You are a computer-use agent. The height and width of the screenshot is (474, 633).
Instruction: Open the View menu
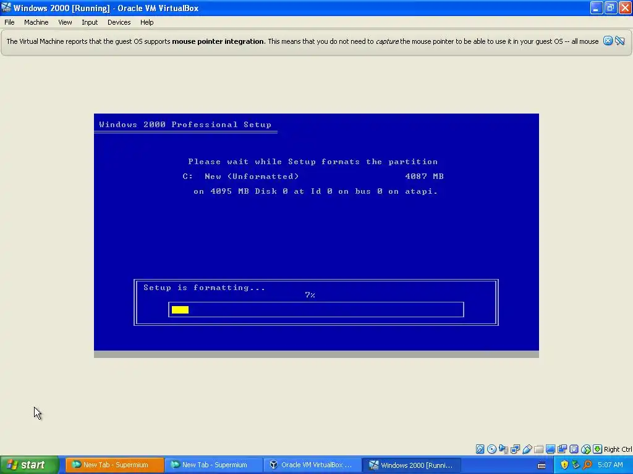click(64, 22)
